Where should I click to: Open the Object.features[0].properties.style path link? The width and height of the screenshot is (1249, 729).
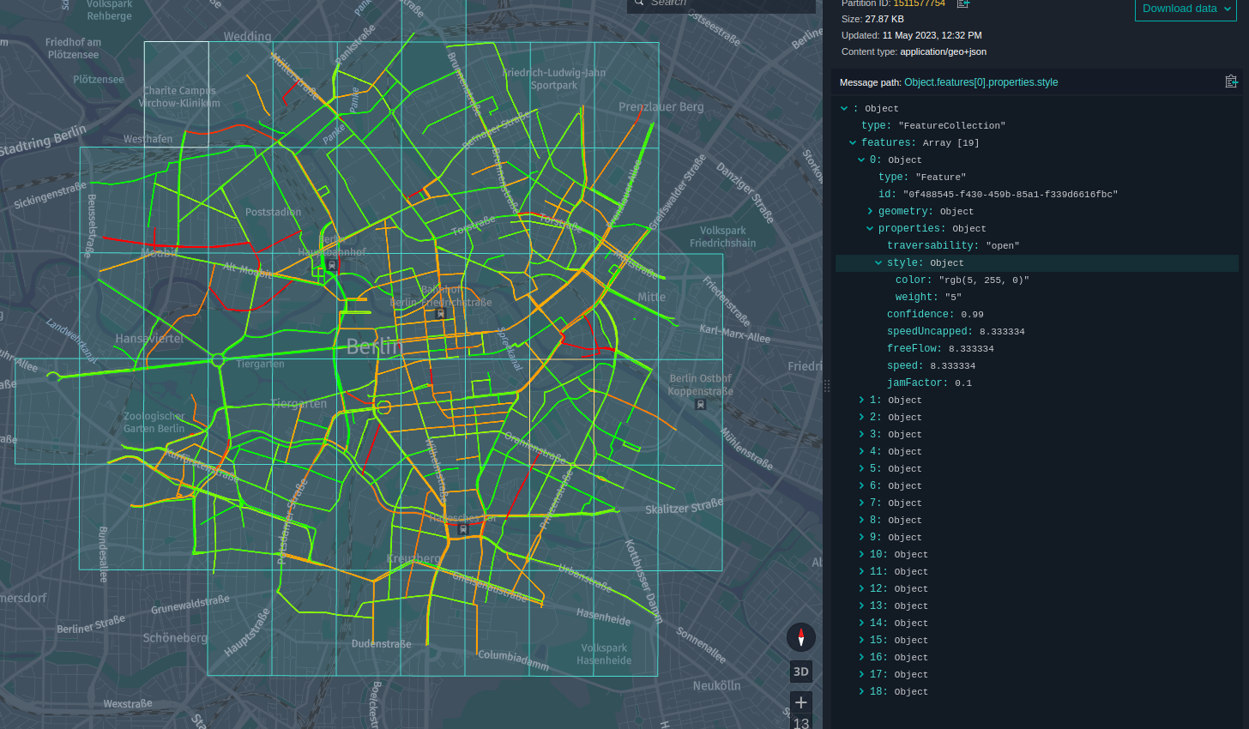980,81
